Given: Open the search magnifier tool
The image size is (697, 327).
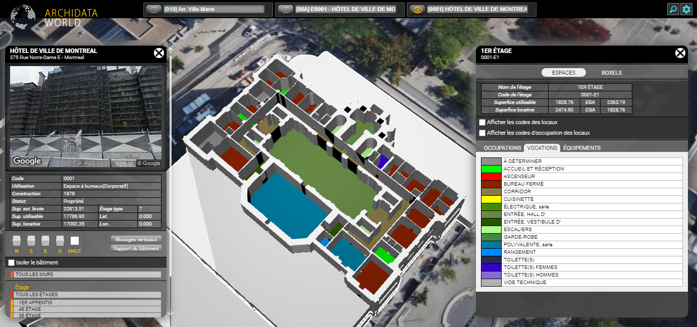Looking at the screenshot, I should click(673, 9).
